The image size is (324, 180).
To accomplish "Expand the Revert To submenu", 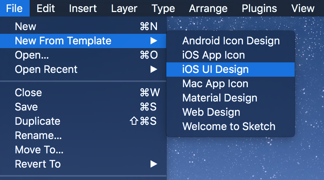I will [38, 164].
